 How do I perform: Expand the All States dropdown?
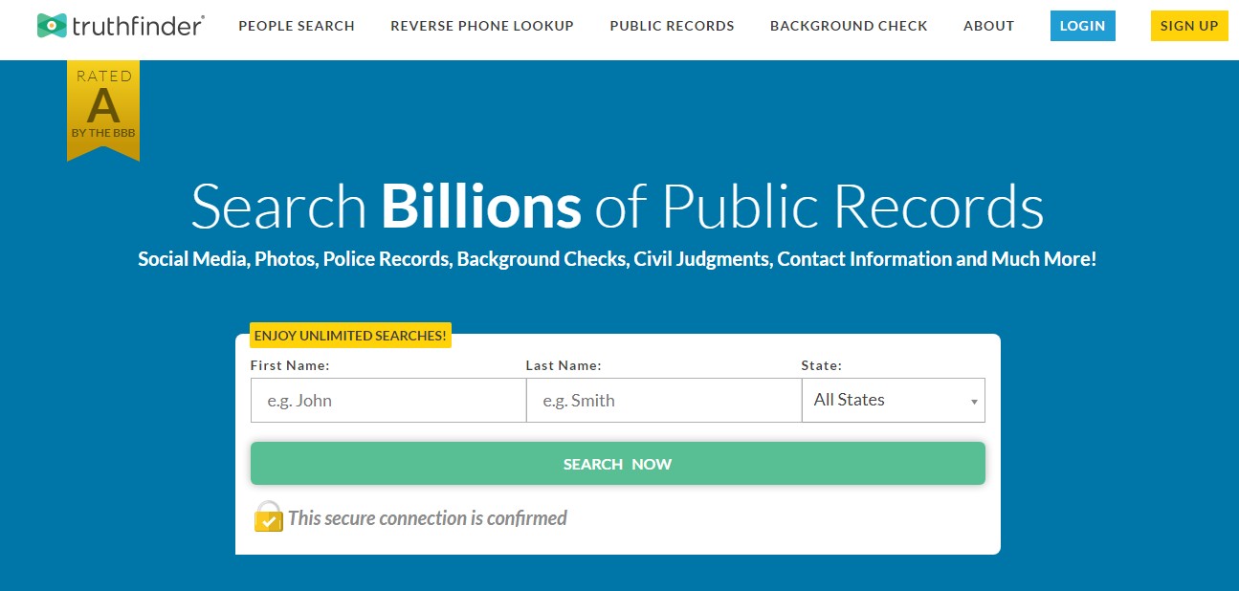894,400
